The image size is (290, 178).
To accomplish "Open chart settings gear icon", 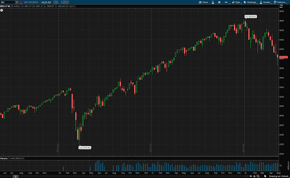I will [x=219, y=2].
